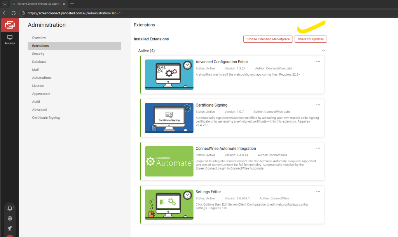Open the Audit admin page
This screenshot has height=237, width=398.
pyautogui.click(x=36, y=102)
